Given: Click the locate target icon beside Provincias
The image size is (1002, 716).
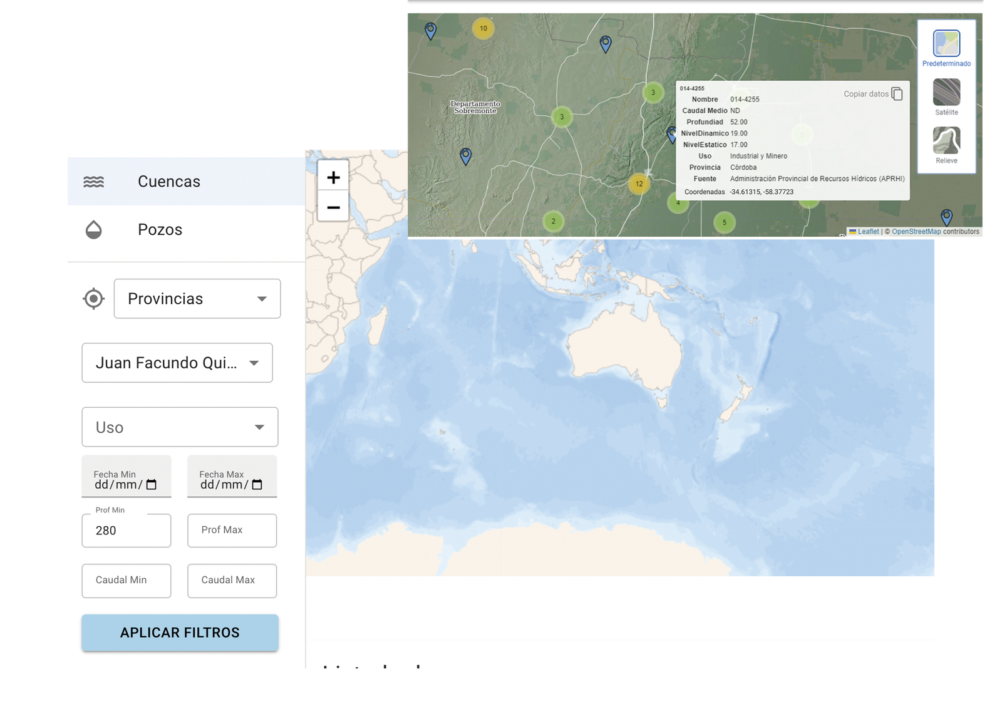Looking at the screenshot, I should 93,299.
